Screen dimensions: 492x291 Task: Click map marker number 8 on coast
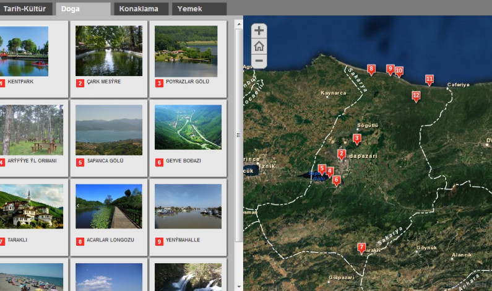(371, 69)
